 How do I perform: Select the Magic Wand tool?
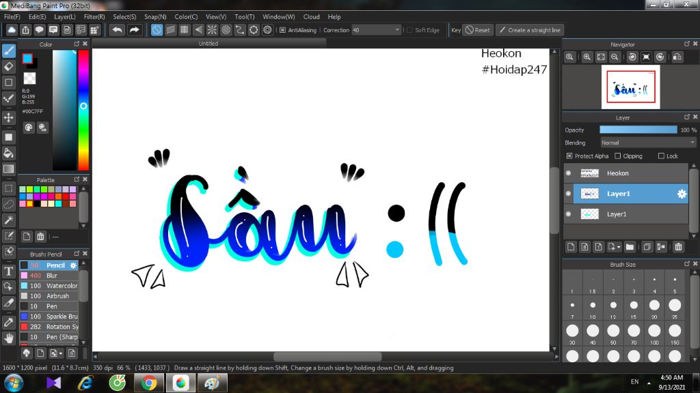pos(9,220)
